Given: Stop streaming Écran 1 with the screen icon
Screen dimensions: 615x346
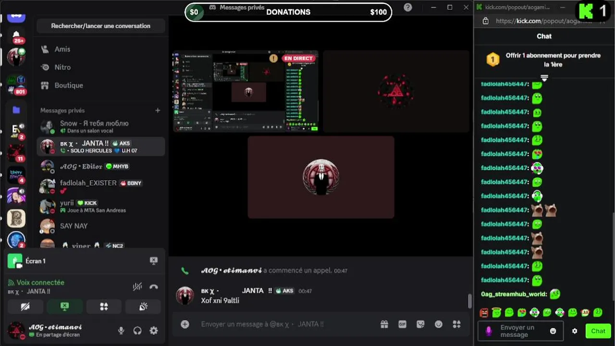Looking at the screenshot, I should (x=154, y=261).
